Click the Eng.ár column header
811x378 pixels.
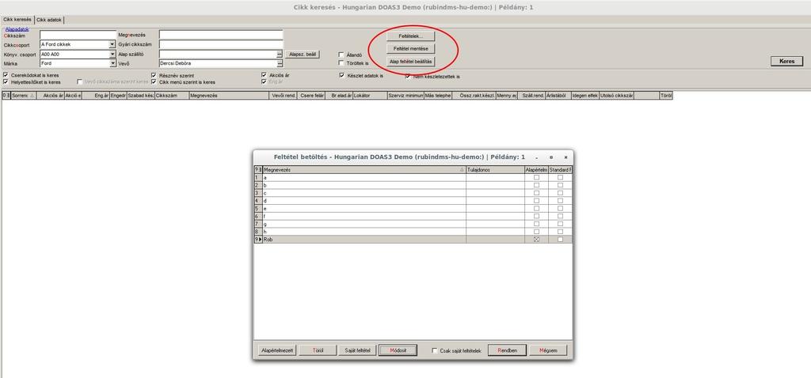96,96
